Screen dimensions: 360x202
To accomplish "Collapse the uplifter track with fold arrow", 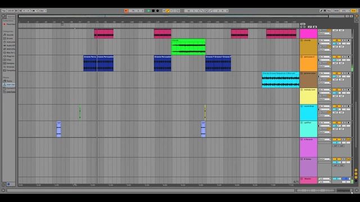I will pyautogui.click(x=301, y=123).
